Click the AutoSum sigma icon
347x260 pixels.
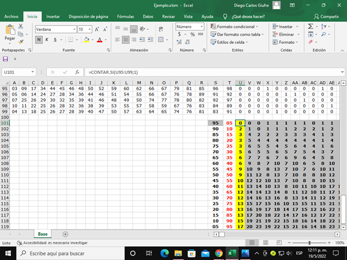(x=310, y=26)
